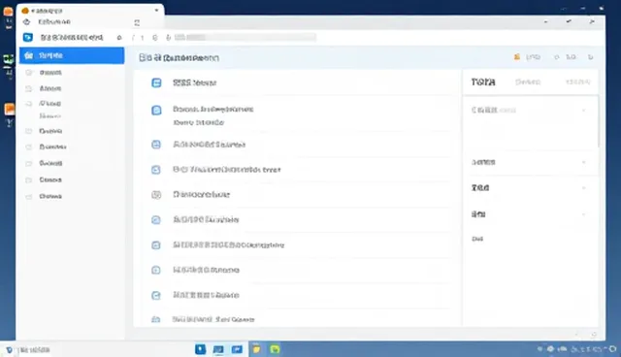The image size is (621, 357).
Task: Click the blue icon of the first list row
Action: pyautogui.click(x=156, y=82)
